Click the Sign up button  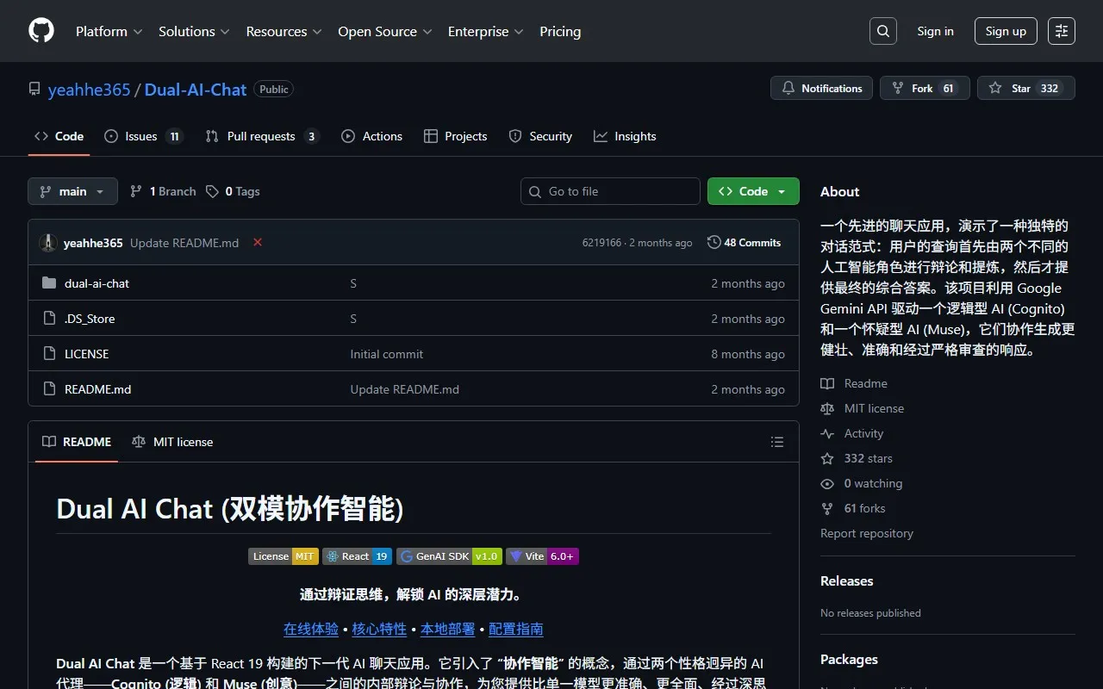click(1006, 31)
